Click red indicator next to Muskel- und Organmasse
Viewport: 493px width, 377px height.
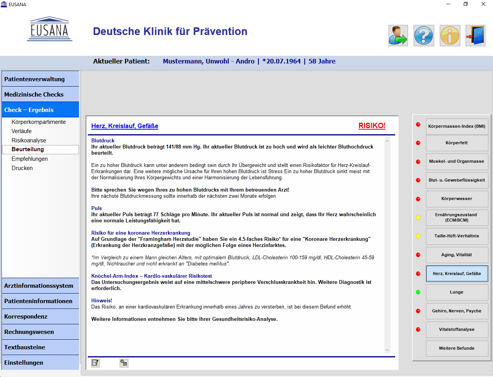point(418,162)
